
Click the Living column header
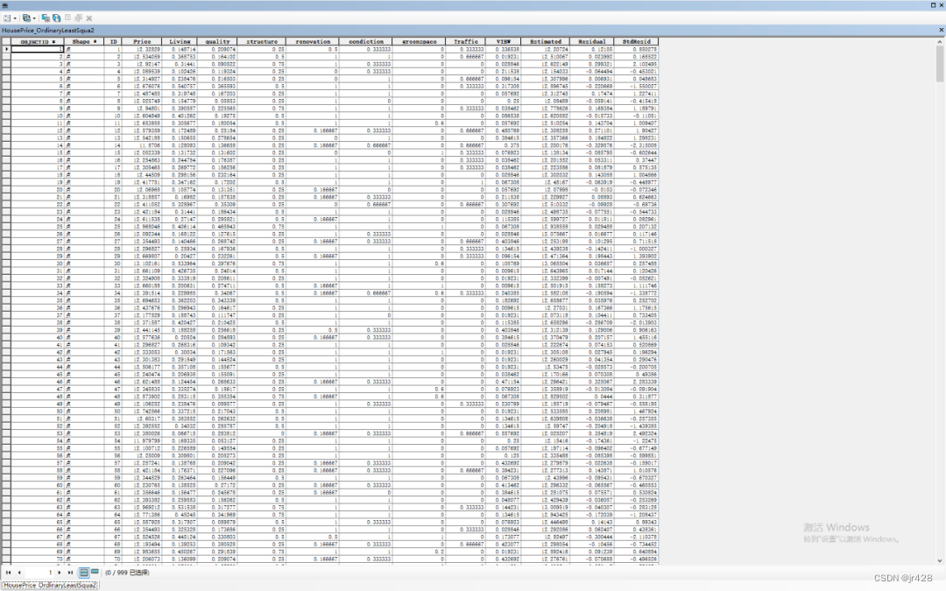(x=180, y=42)
